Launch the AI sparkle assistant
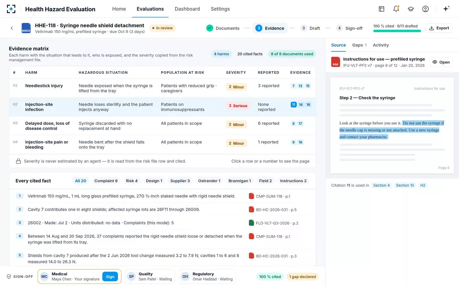The height and width of the screenshot is (287, 459). 446,9
